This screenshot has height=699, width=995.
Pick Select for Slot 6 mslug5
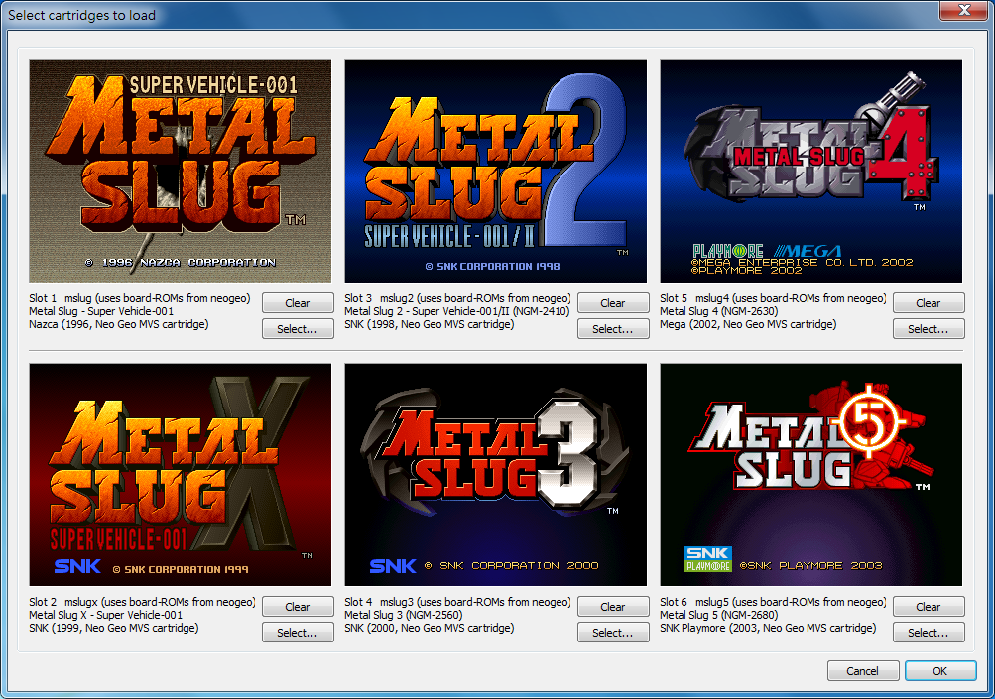coord(929,632)
